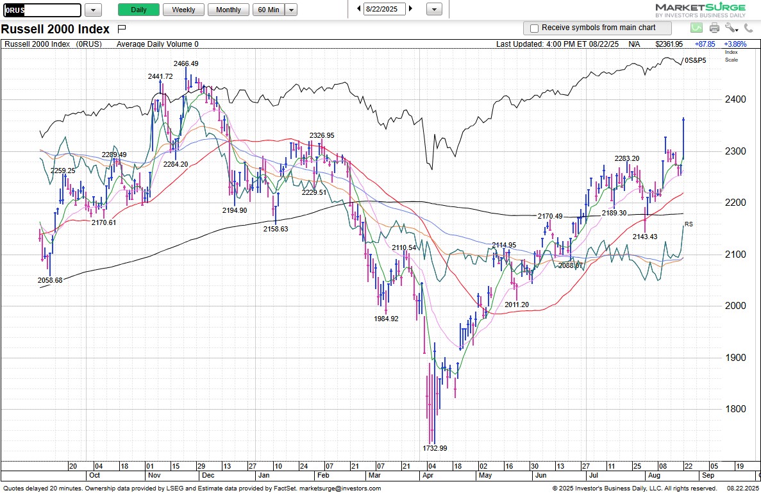Click the RS line label

tap(689, 224)
